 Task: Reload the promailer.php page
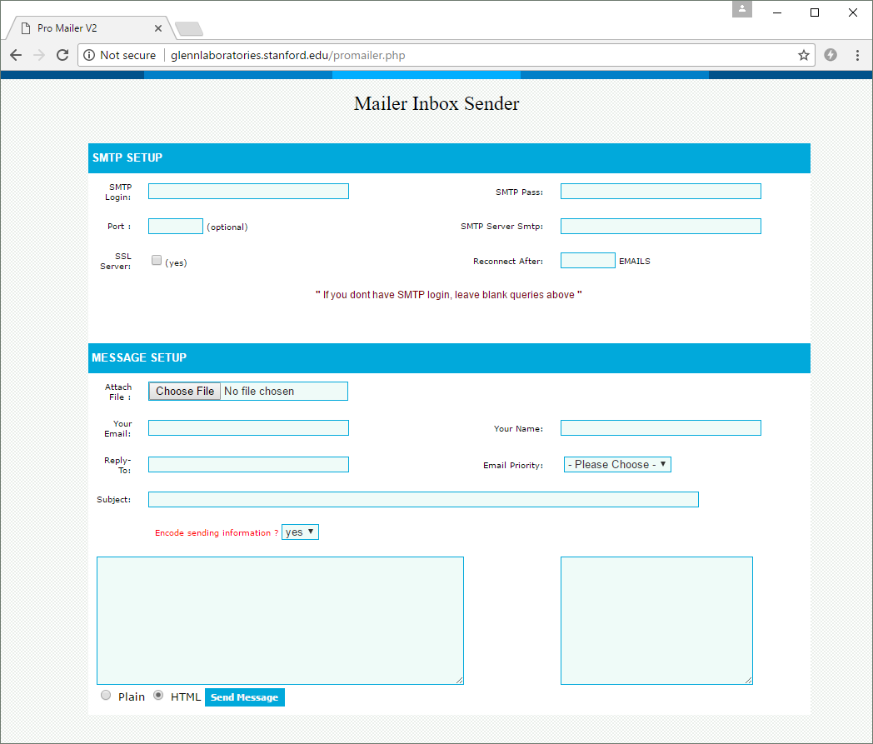pyautogui.click(x=62, y=55)
